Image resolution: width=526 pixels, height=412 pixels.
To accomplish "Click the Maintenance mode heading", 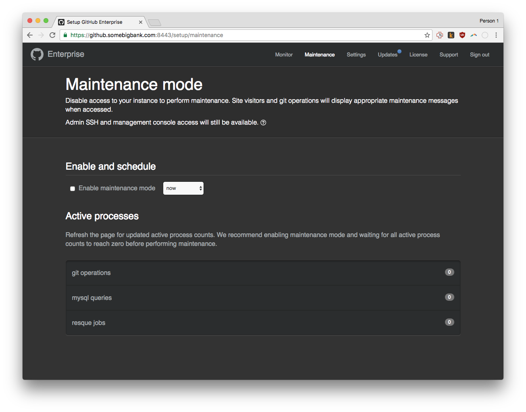I will click(134, 84).
